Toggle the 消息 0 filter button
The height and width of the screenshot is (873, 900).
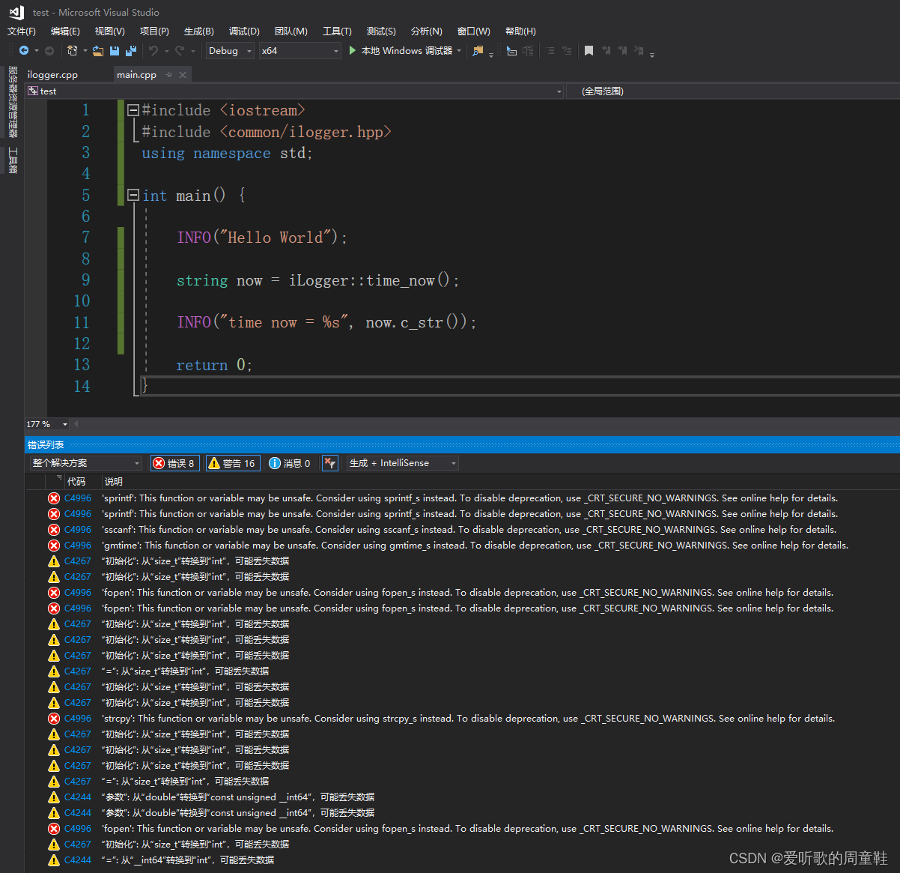click(x=289, y=462)
